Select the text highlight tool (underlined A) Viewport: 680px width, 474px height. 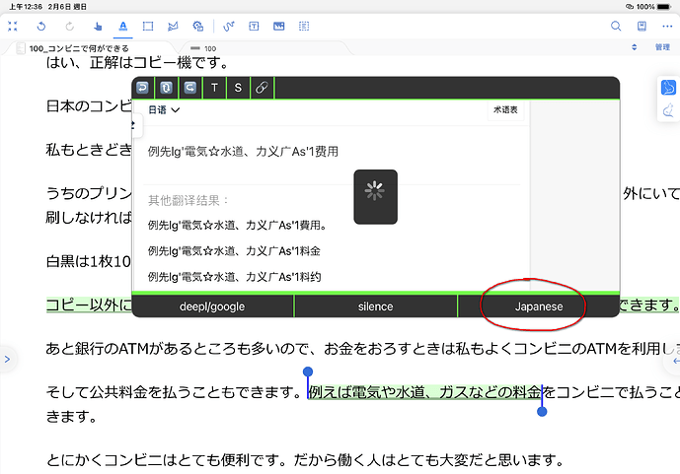pyautogui.click(x=123, y=27)
